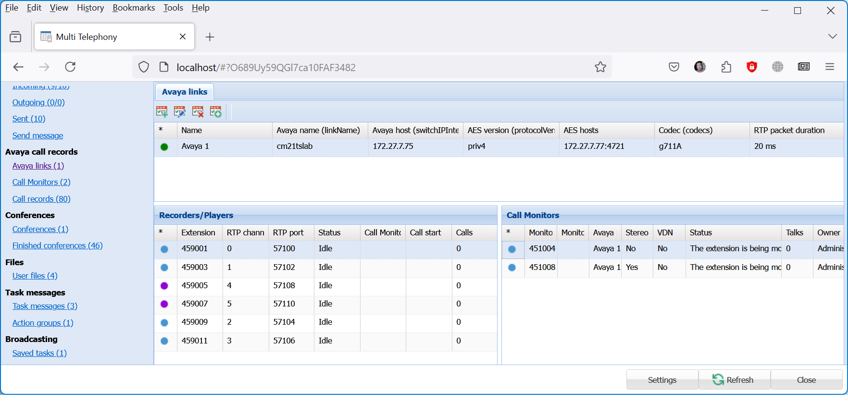The width and height of the screenshot is (848, 415).
Task: Open the shield tracking protection icon
Action: (144, 67)
